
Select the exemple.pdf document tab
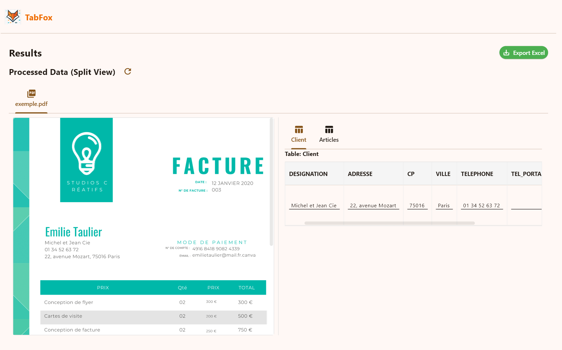click(31, 104)
